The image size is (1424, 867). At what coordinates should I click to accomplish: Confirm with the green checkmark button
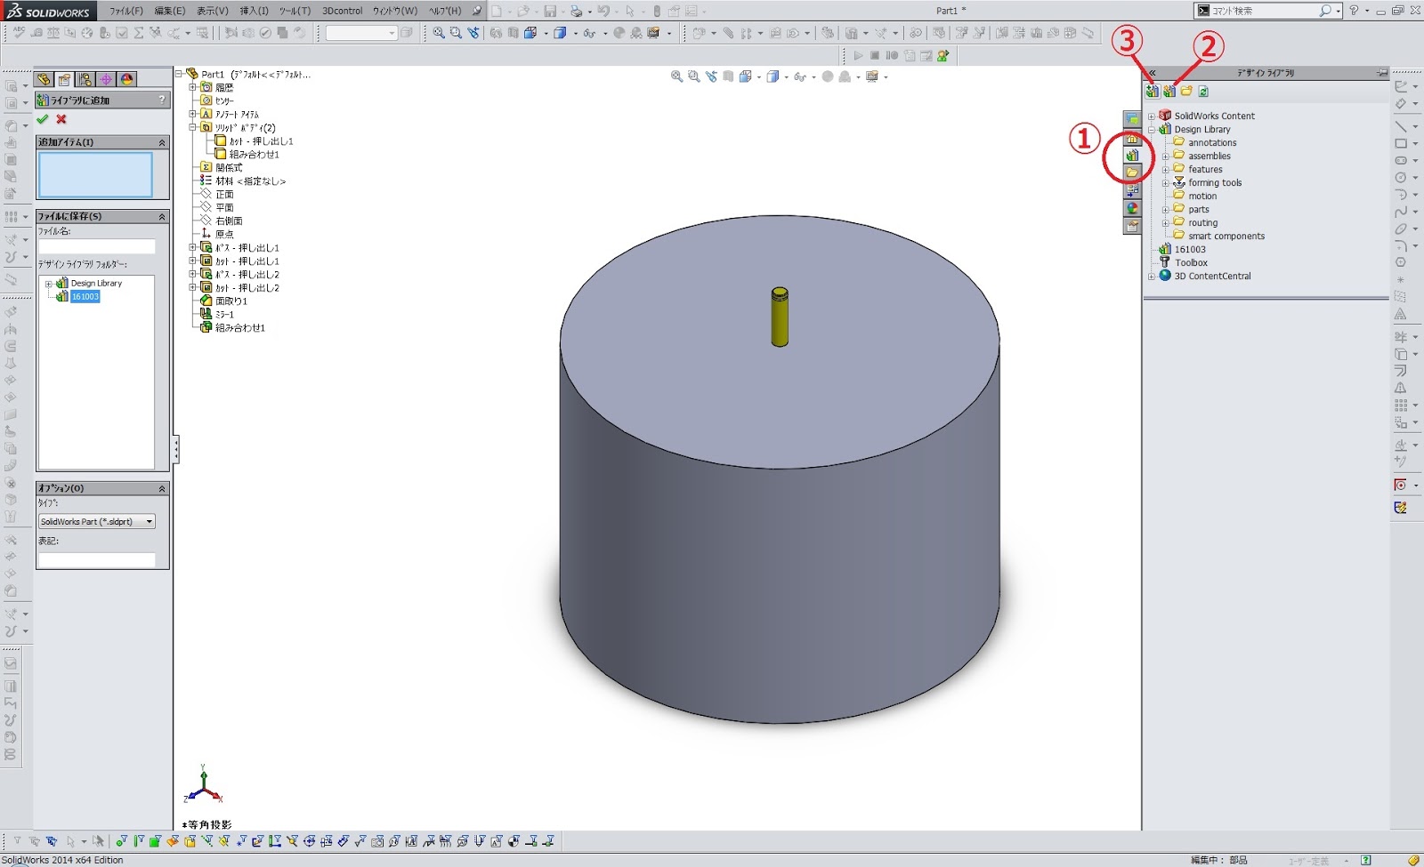[42, 119]
